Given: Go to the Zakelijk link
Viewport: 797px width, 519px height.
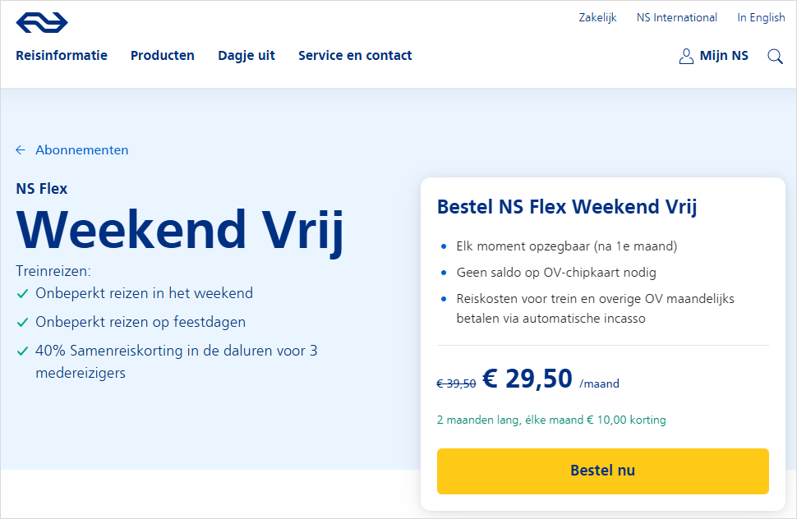Looking at the screenshot, I should 597,17.
